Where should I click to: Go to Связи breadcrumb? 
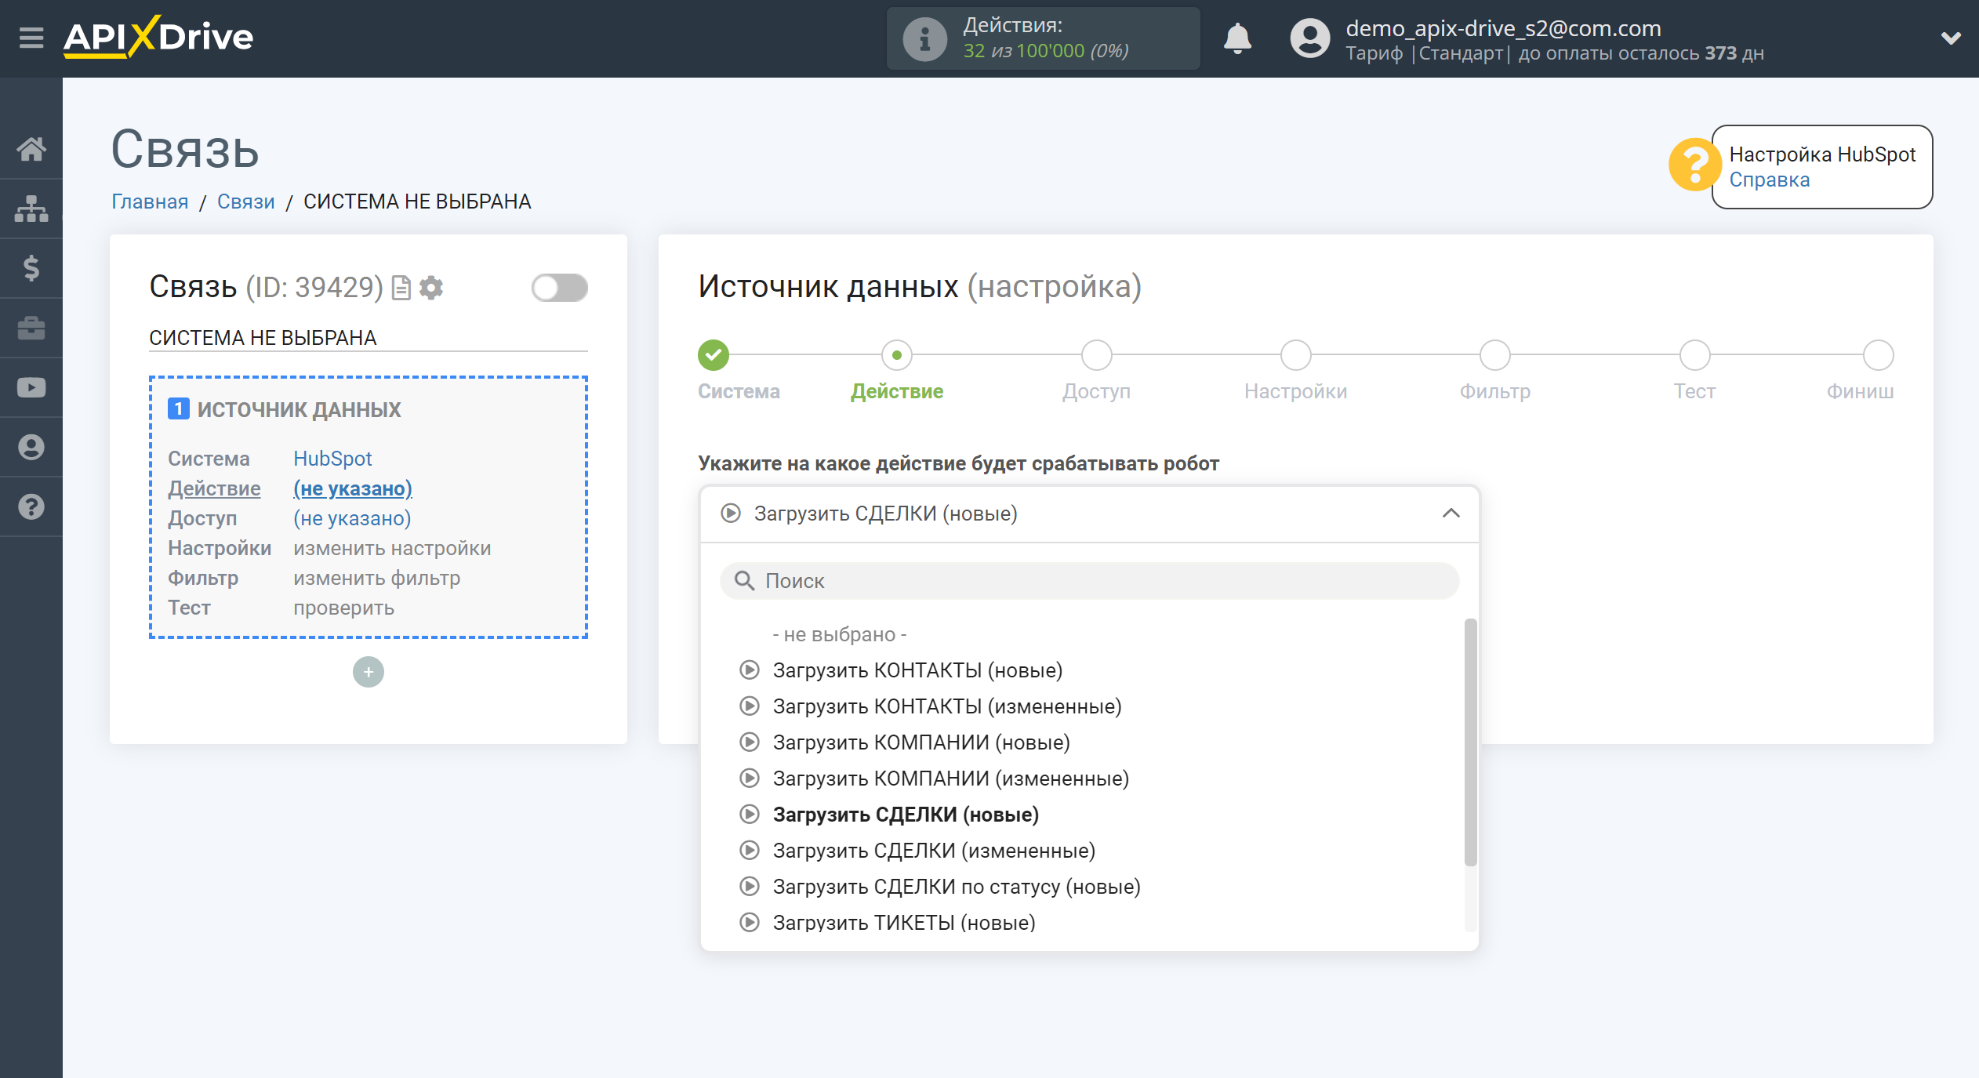(x=245, y=201)
